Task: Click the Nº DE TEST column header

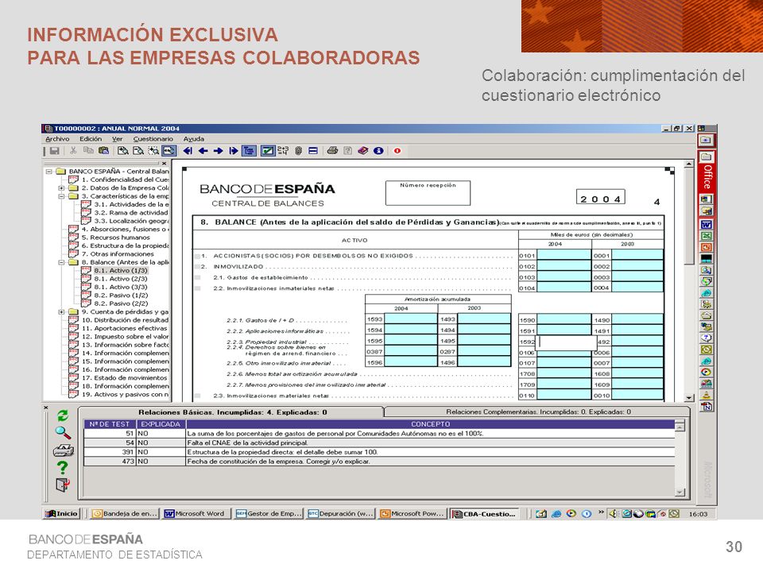Action: click(x=110, y=424)
